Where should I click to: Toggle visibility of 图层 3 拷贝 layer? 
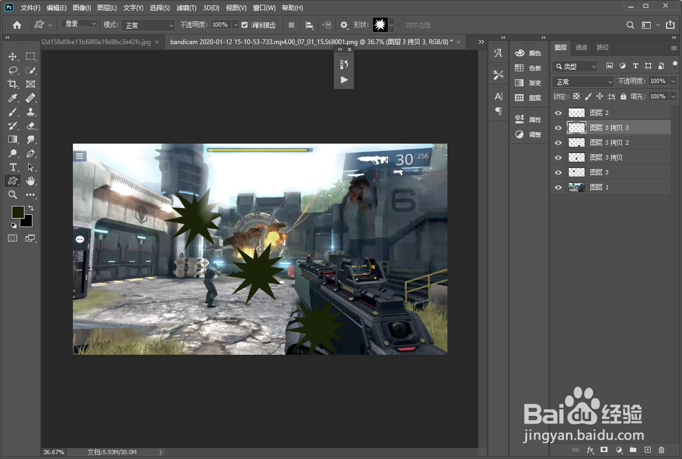(558, 157)
